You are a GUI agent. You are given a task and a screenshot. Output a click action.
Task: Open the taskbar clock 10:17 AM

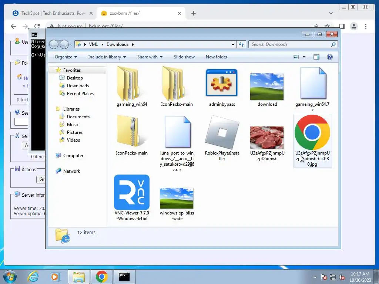click(x=360, y=277)
